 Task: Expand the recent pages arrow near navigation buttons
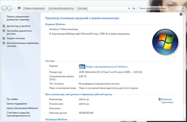coord(14,8)
